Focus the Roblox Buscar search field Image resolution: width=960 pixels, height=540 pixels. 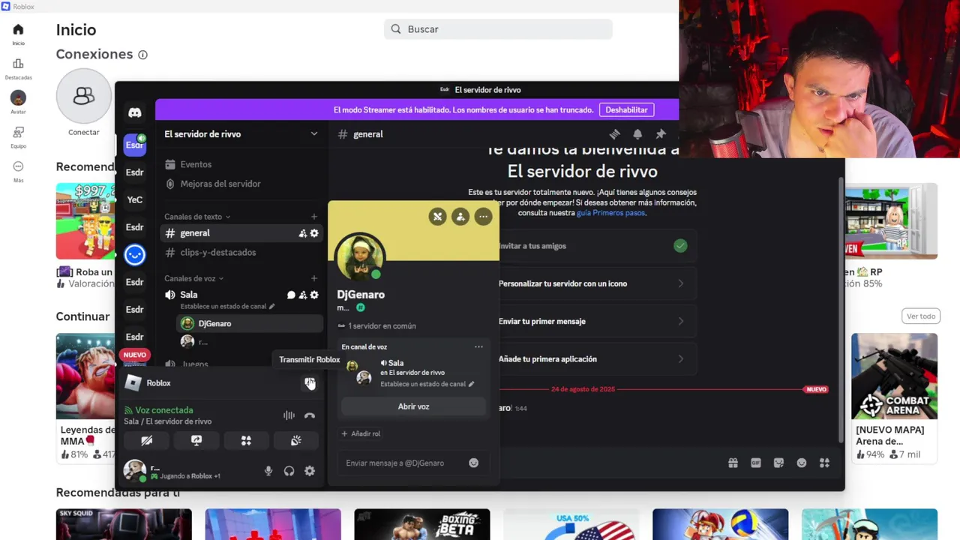(x=499, y=29)
